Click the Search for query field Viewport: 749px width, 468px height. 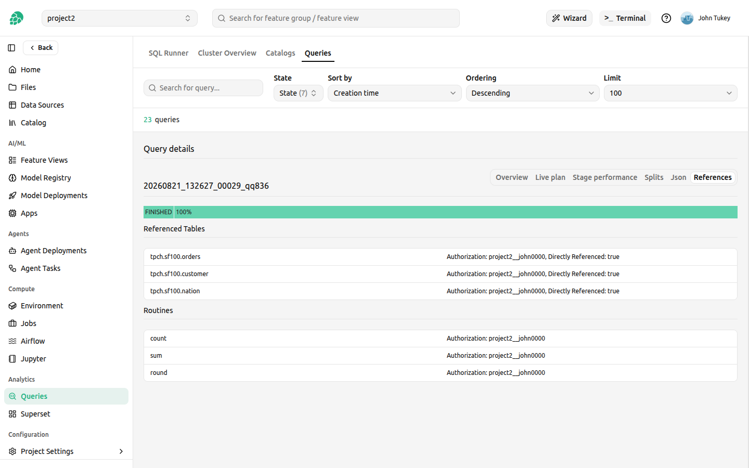pyautogui.click(x=203, y=88)
